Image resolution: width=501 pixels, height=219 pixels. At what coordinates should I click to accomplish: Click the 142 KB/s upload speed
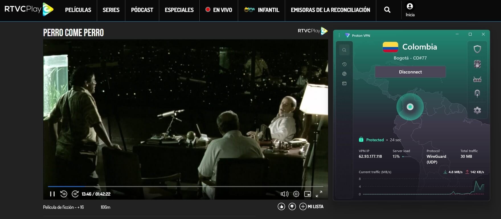coord(477,172)
